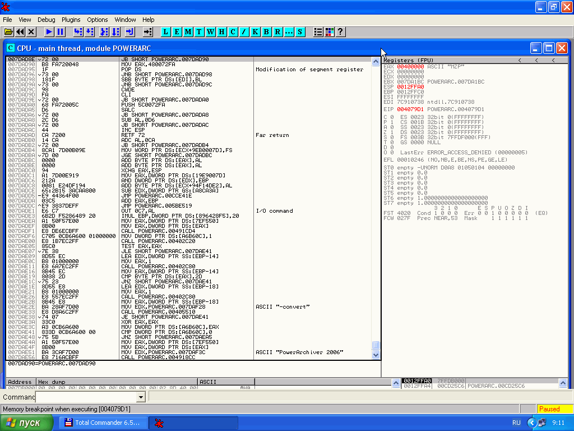Image resolution: width=574 pixels, height=431 pixels.
Task: Run the program with the play icon
Action: pyautogui.click(x=49, y=32)
